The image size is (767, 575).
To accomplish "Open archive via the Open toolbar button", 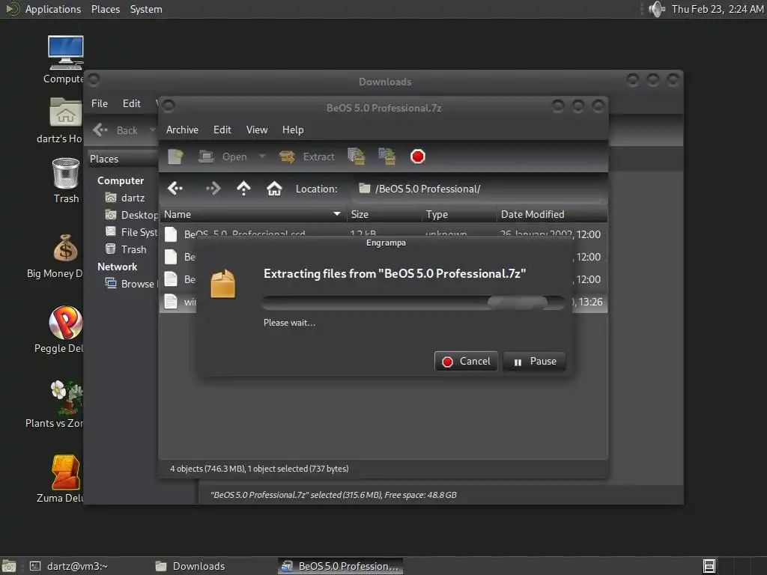I will point(222,156).
